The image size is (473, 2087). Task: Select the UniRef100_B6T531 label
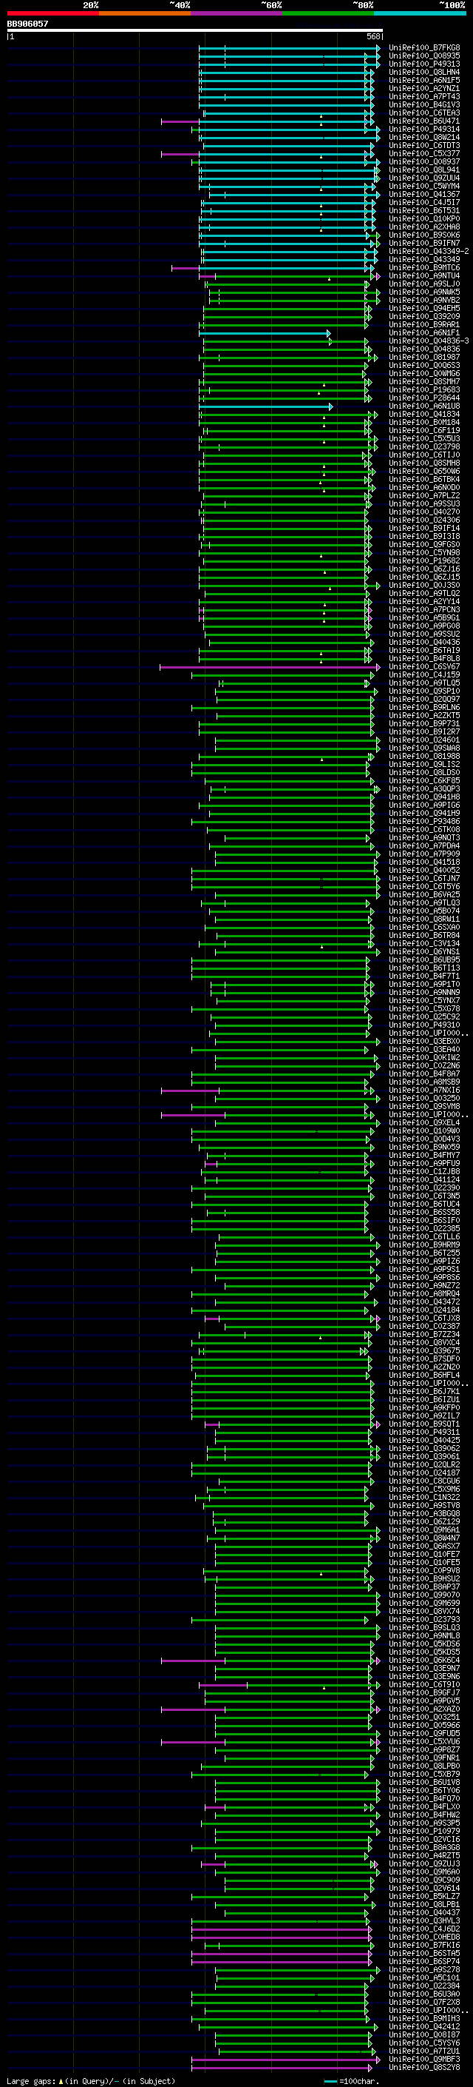coord(424,211)
